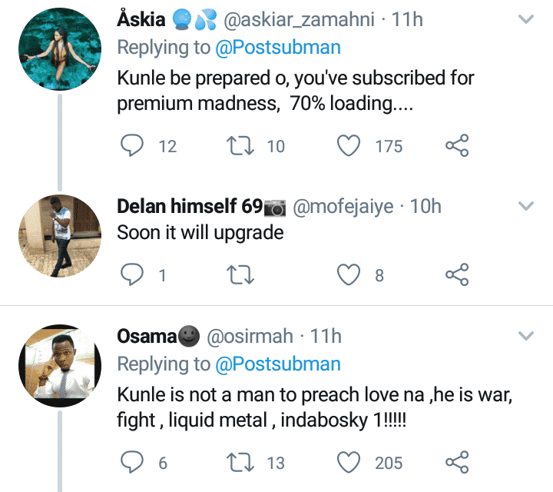Share Åskia's premium madness tweet
The width and height of the screenshot is (553, 492).
tap(457, 145)
